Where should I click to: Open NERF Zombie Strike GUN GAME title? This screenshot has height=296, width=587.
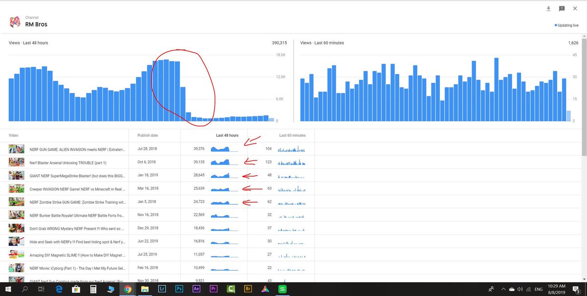tap(77, 202)
